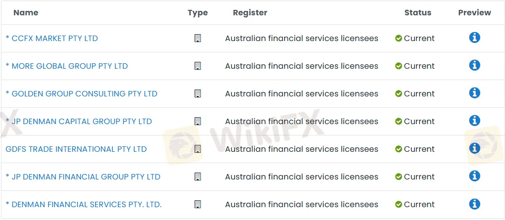The height and width of the screenshot is (220, 505).
Task: Open preview info for CCFX MARKET PTY LTD
Action: 474,38
